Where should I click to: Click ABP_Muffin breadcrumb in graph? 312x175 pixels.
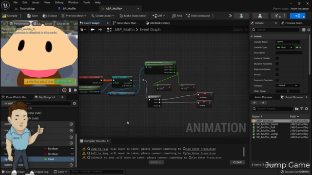click(124, 30)
